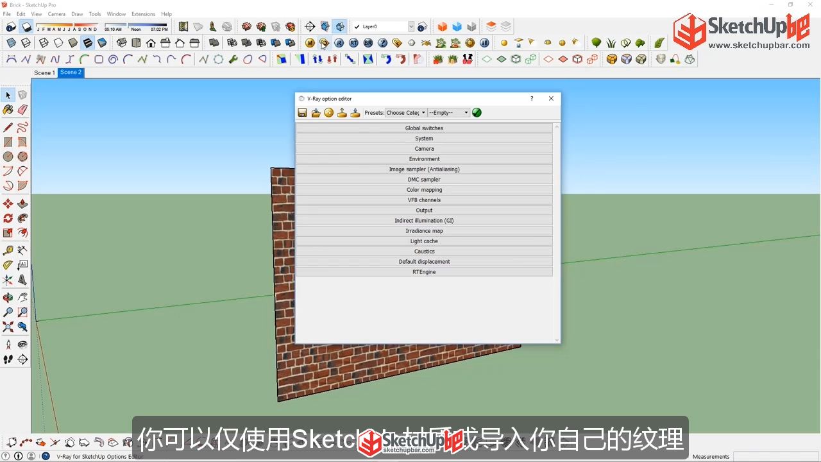Open V-Ray help question mark icon
The image size is (821, 462).
383,43
